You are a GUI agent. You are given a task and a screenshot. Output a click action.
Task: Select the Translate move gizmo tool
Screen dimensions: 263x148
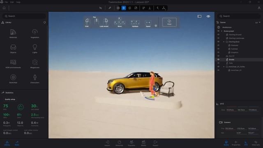click(124, 8)
